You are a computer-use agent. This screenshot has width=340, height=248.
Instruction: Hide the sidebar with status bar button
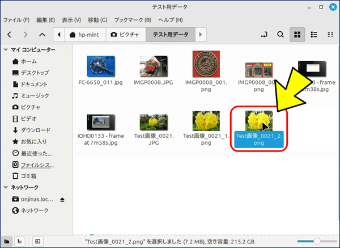[37, 241]
